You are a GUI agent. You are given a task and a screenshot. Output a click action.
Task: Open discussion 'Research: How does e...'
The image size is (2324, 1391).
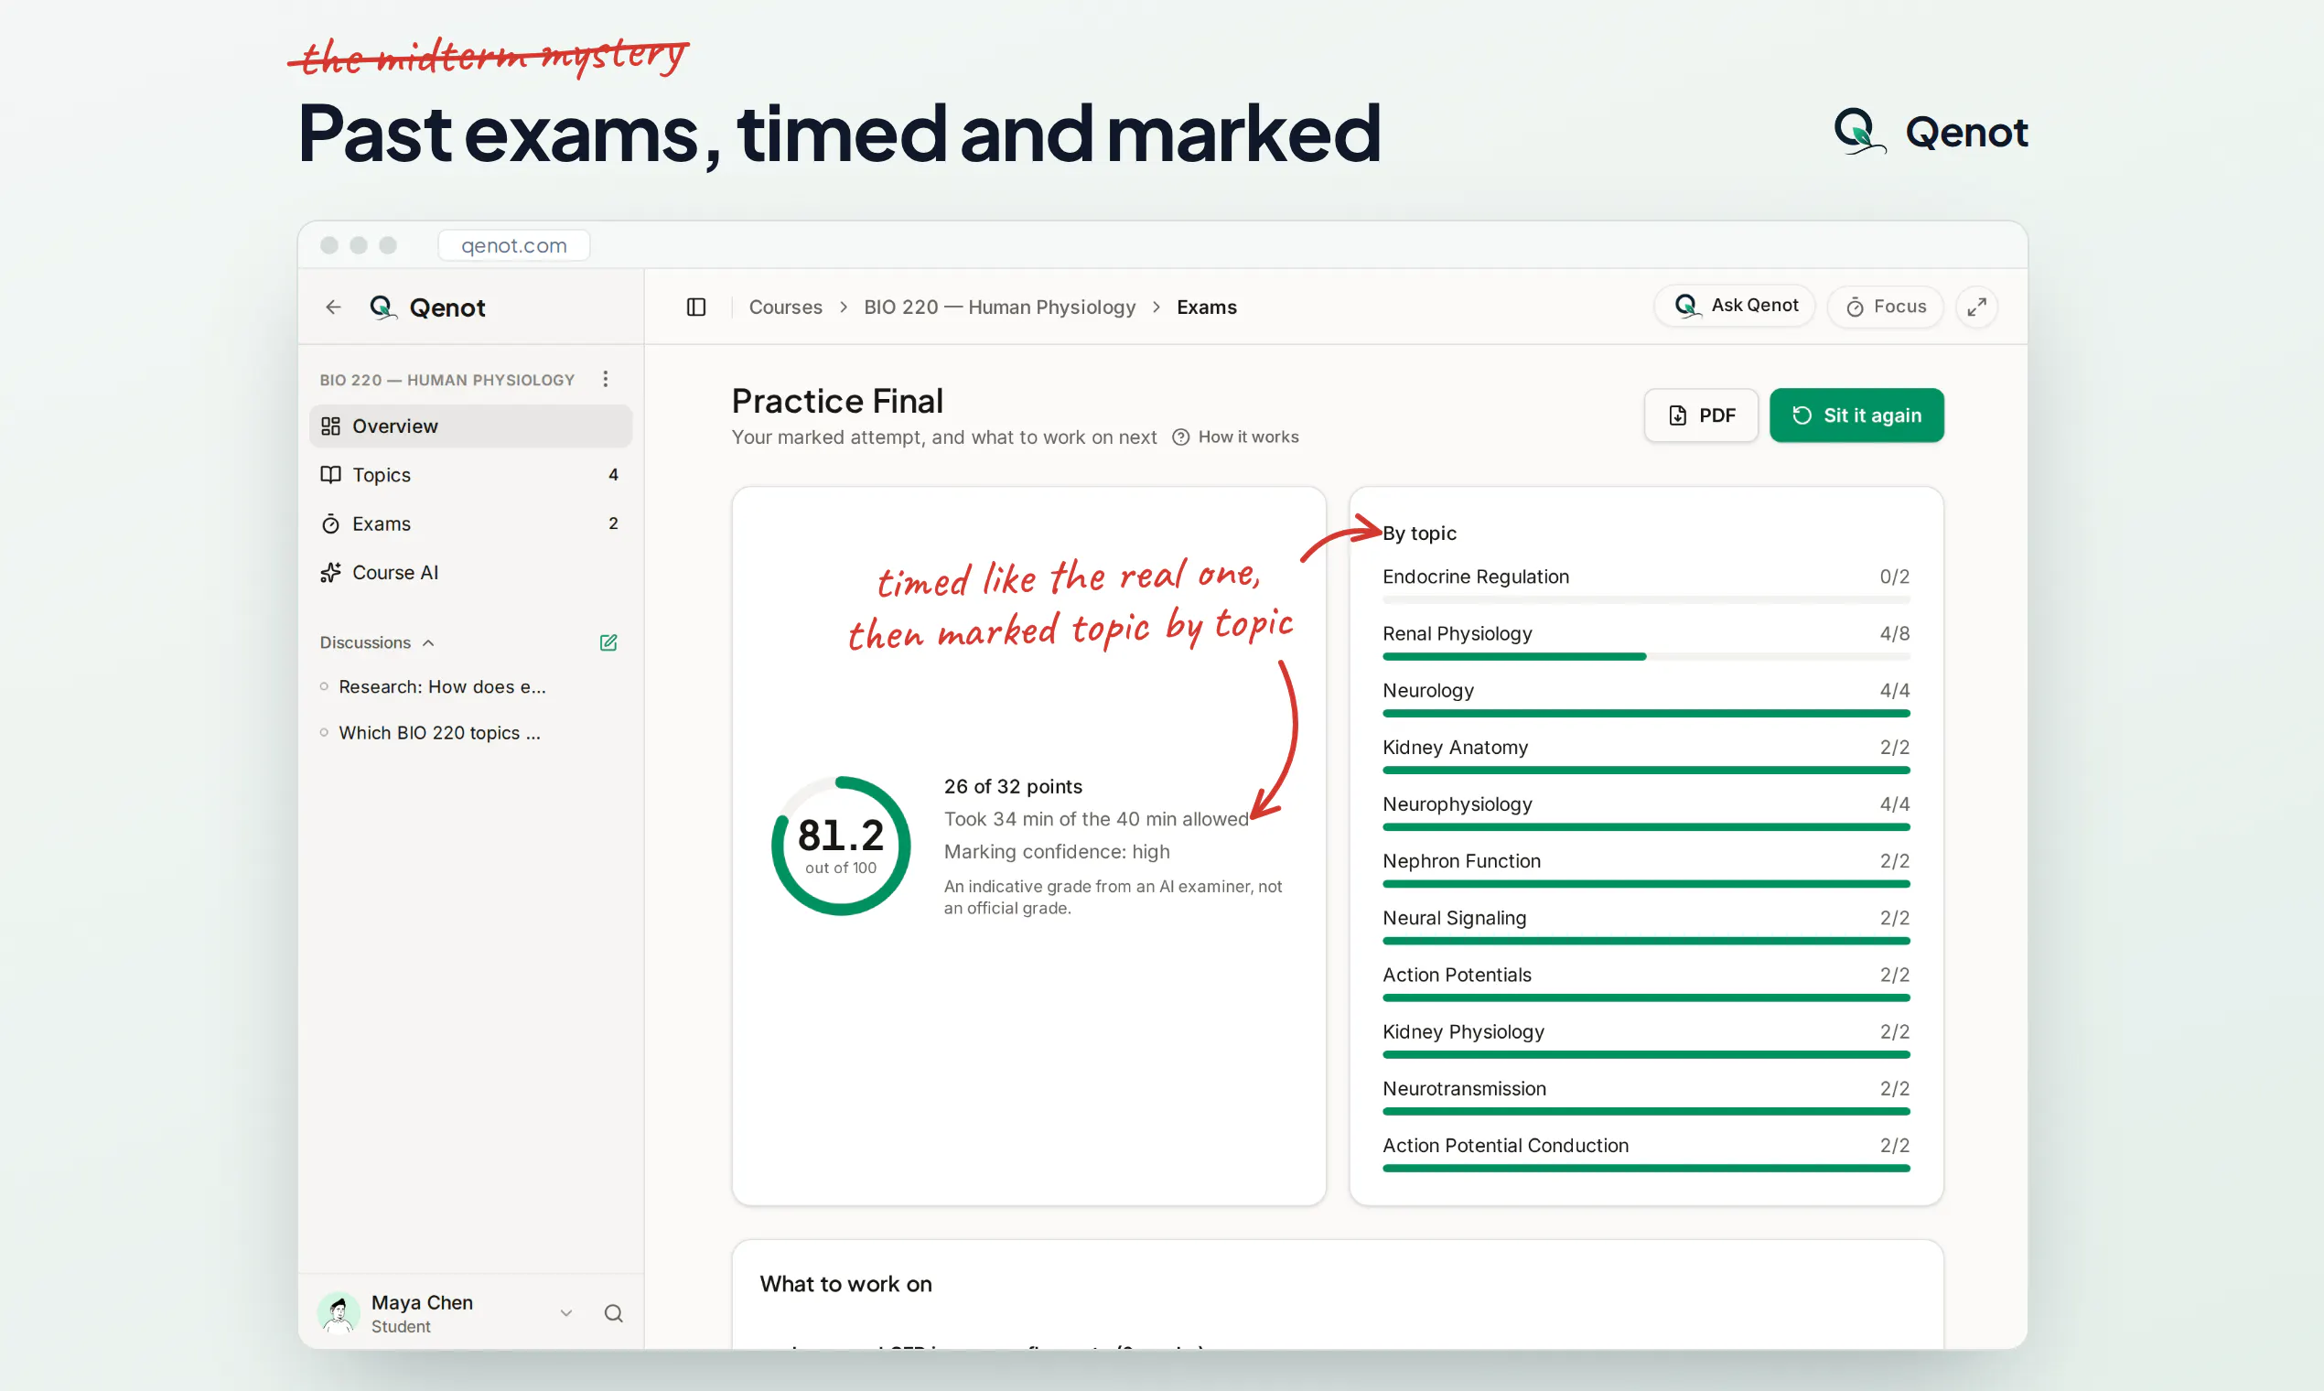(x=442, y=687)
